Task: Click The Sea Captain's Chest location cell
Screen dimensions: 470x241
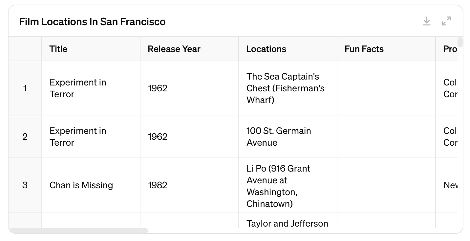Action: [x=285, y=88]
